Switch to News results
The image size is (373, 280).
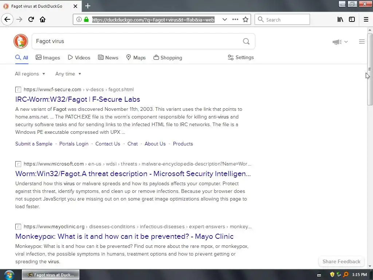point(108,58)
